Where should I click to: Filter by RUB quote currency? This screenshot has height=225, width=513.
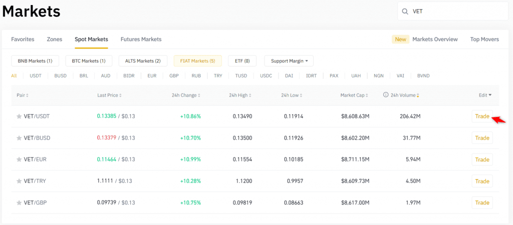click(x=196, y=76)
